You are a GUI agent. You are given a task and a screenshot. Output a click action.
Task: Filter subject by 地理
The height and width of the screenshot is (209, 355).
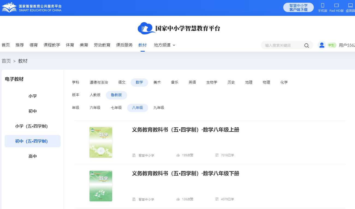(249, 82)
